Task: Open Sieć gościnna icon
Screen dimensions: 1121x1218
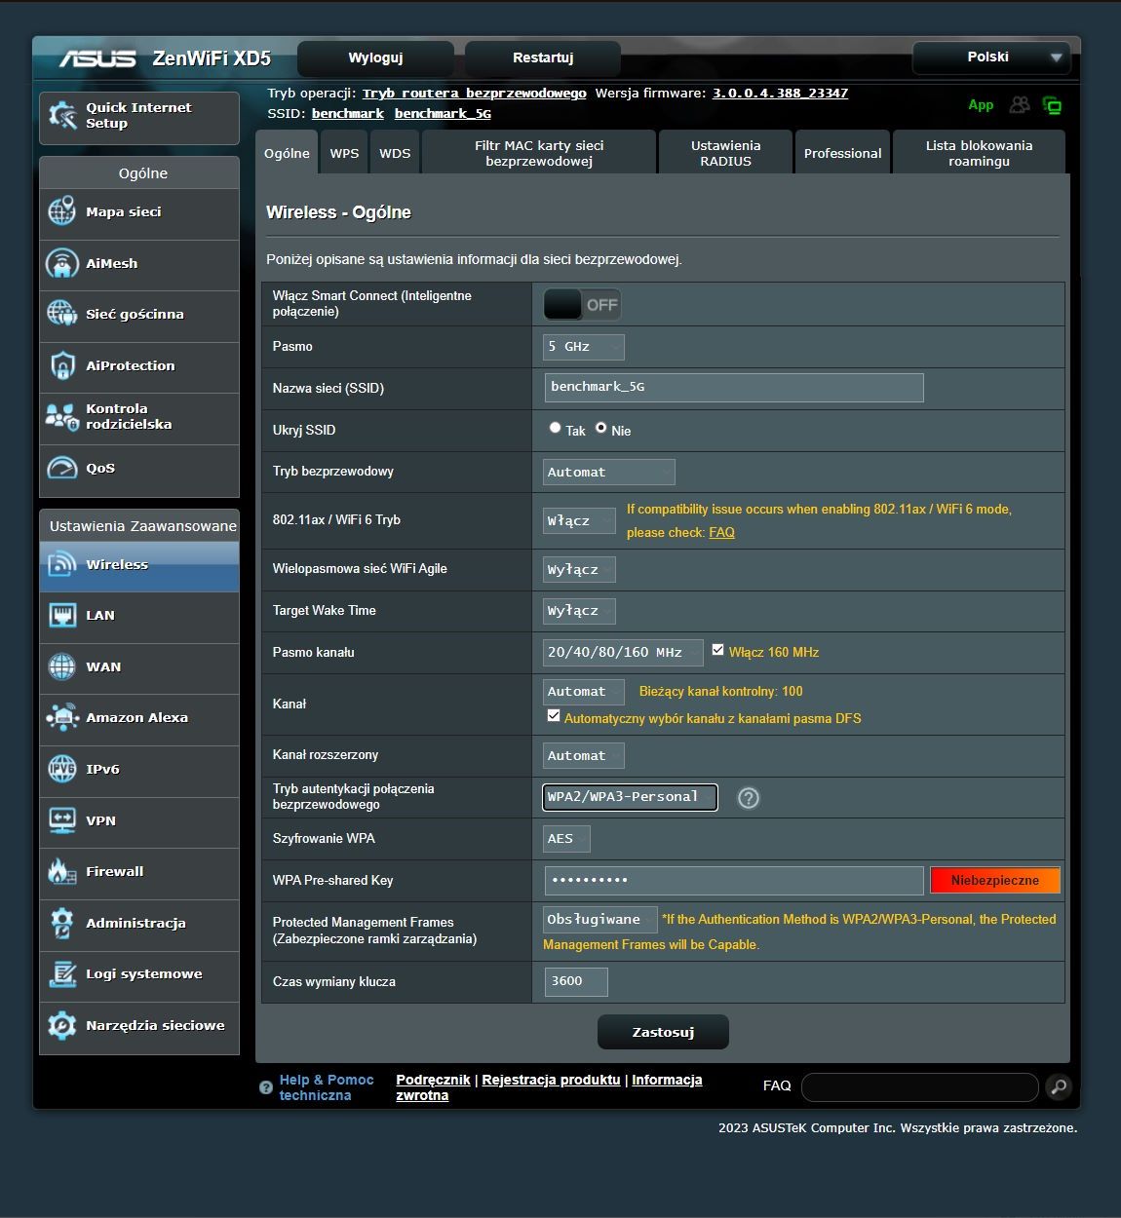Action: (x=62, y=314)
